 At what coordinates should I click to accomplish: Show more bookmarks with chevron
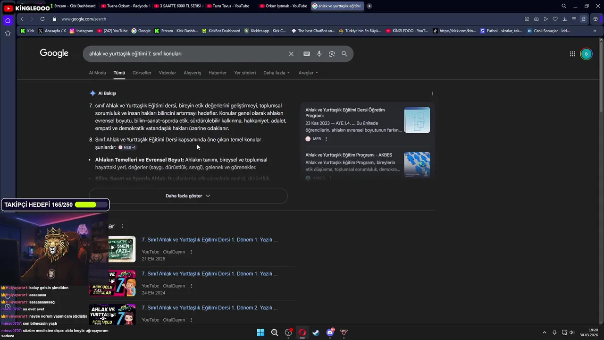[x=595, y=31]
